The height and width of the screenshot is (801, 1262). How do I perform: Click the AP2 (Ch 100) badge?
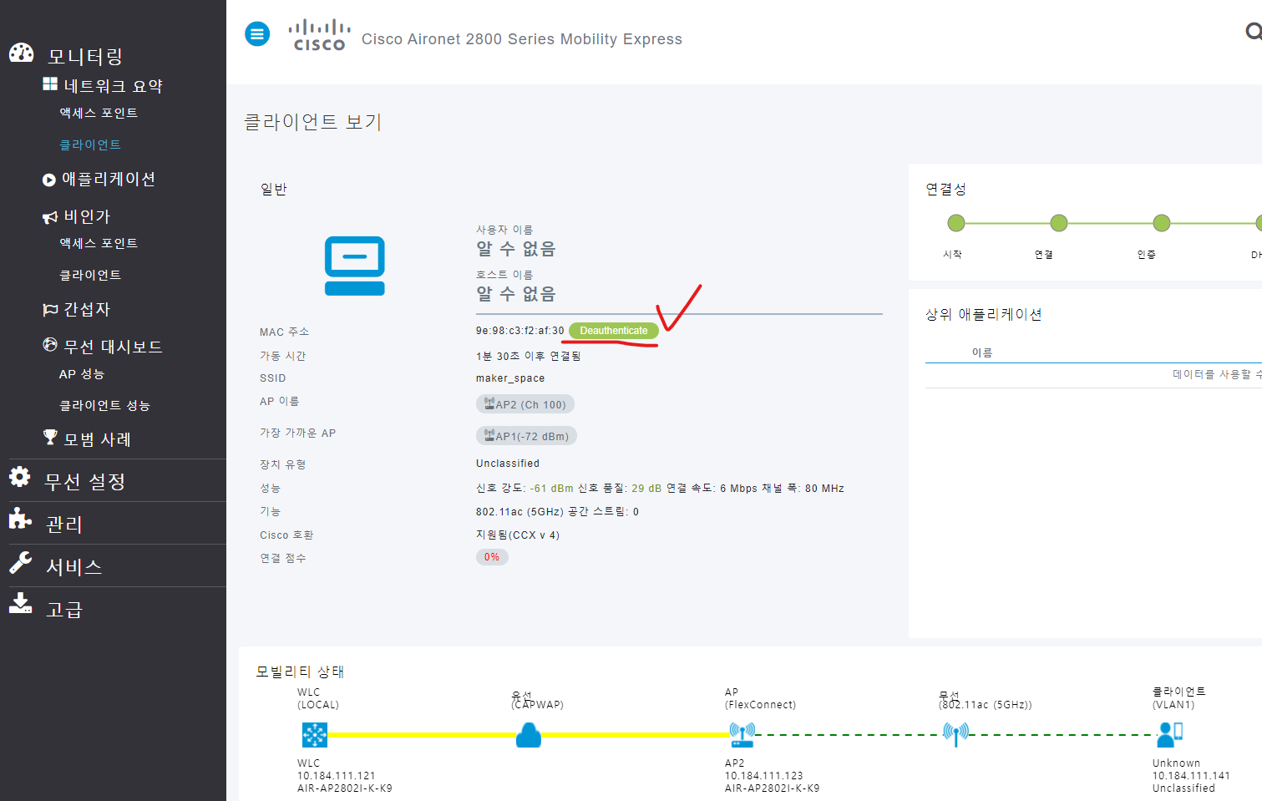coord(525,404)
